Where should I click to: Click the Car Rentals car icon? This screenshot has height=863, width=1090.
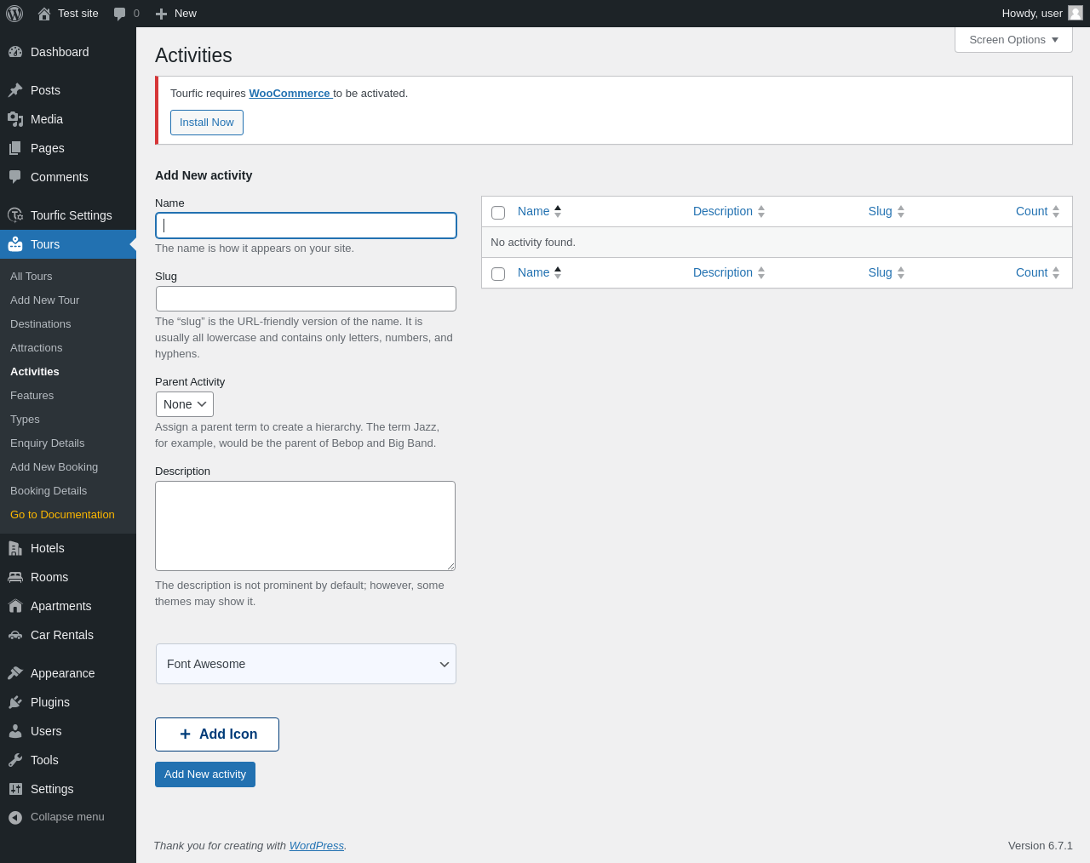15,635
